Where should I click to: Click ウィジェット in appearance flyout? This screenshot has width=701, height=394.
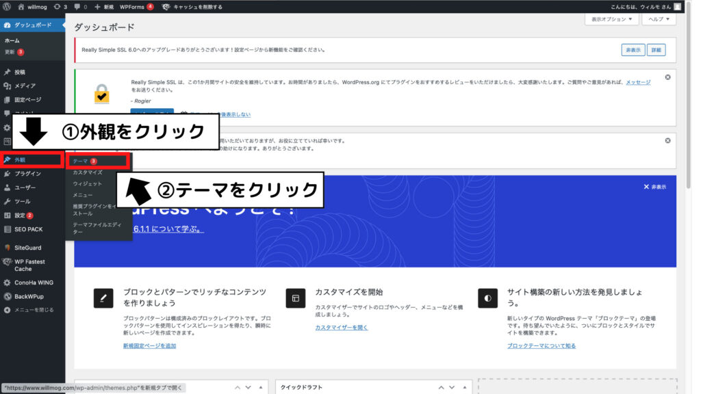coord(87,183)
